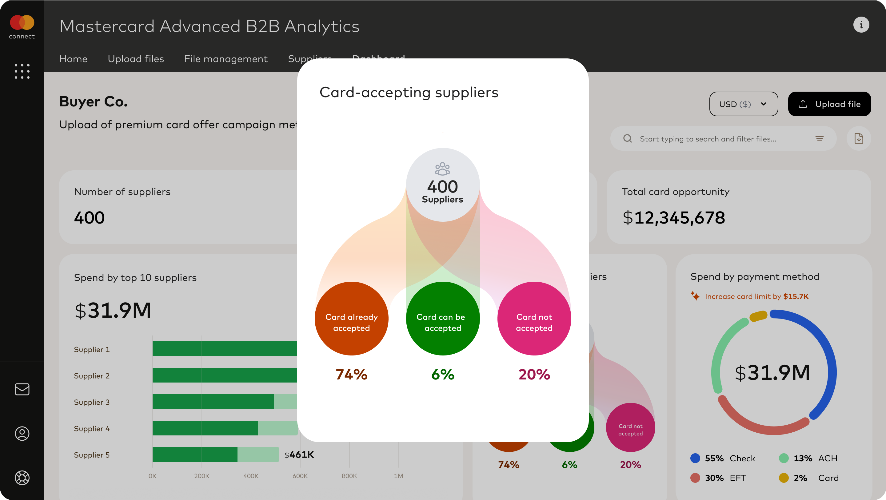Click the Mastercard connect logo
The image size is (886, 500).
pos(22,27)
